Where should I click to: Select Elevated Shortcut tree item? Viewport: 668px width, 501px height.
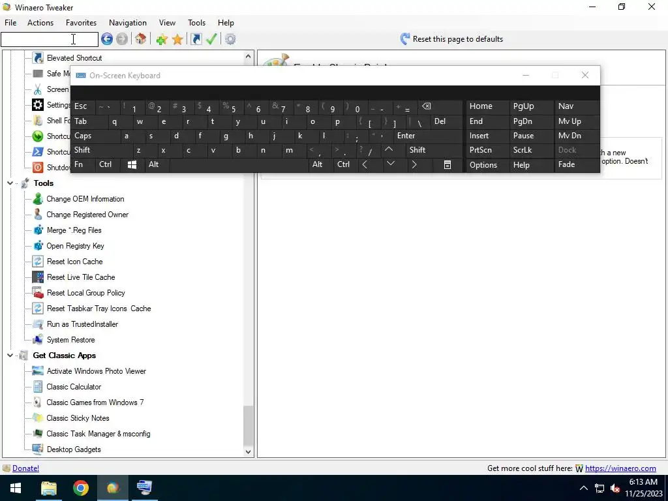point(74,58)
